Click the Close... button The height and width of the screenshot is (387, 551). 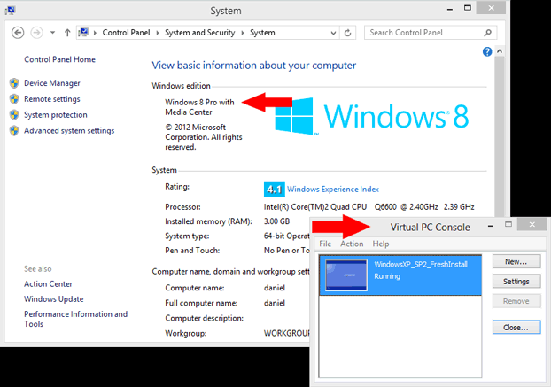coord(516,328)
